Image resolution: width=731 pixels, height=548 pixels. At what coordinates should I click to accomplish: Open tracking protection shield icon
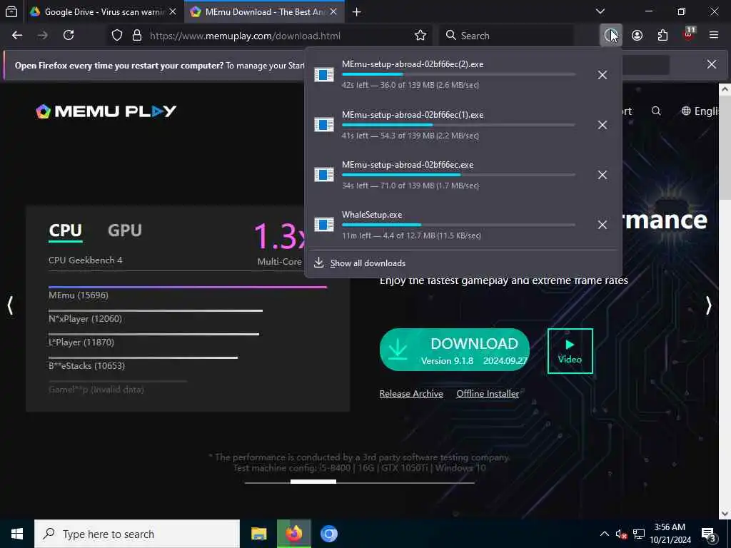pyautogui.click(x=117, y=36)
